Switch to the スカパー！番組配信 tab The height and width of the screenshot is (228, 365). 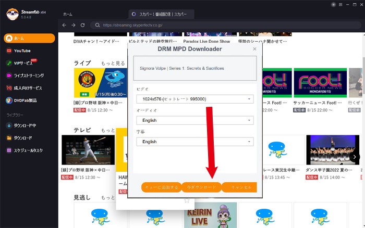[x=161, y=14]
